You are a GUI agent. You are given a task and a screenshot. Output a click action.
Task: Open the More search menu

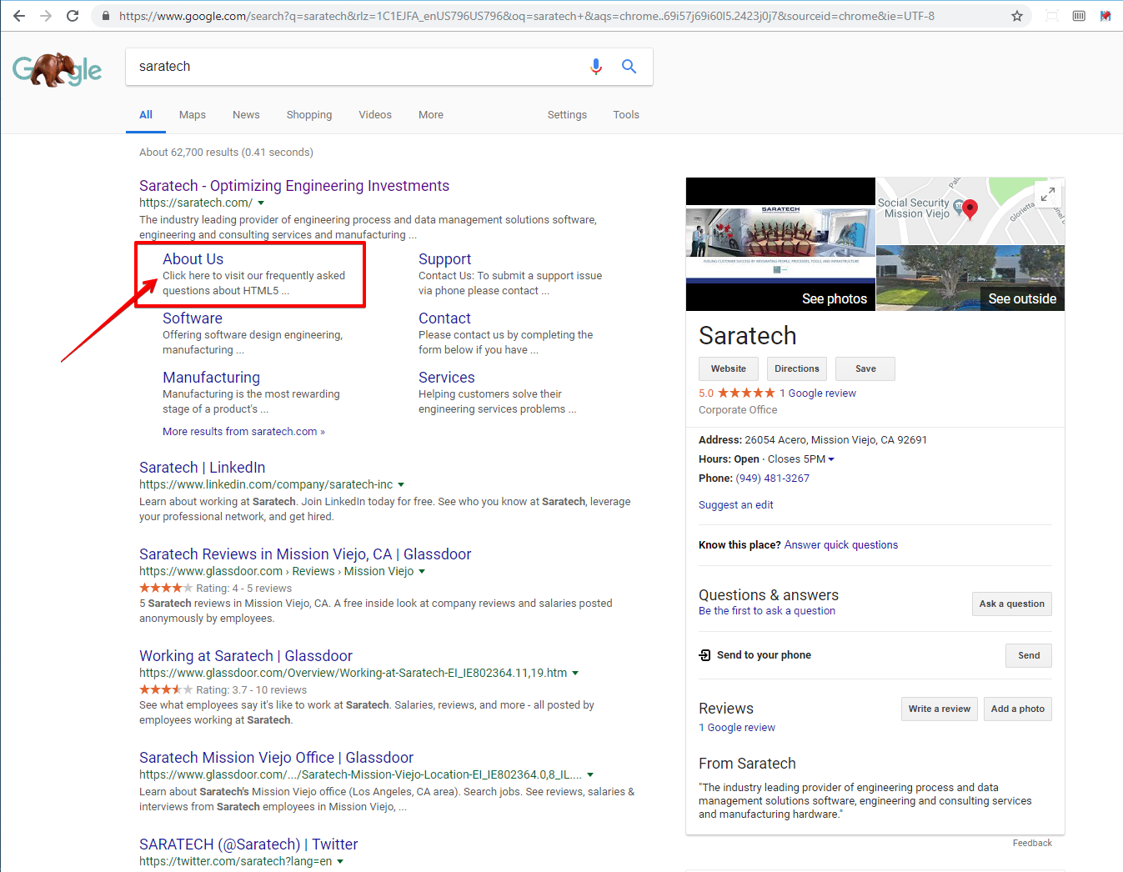click(x=431, y=115)
